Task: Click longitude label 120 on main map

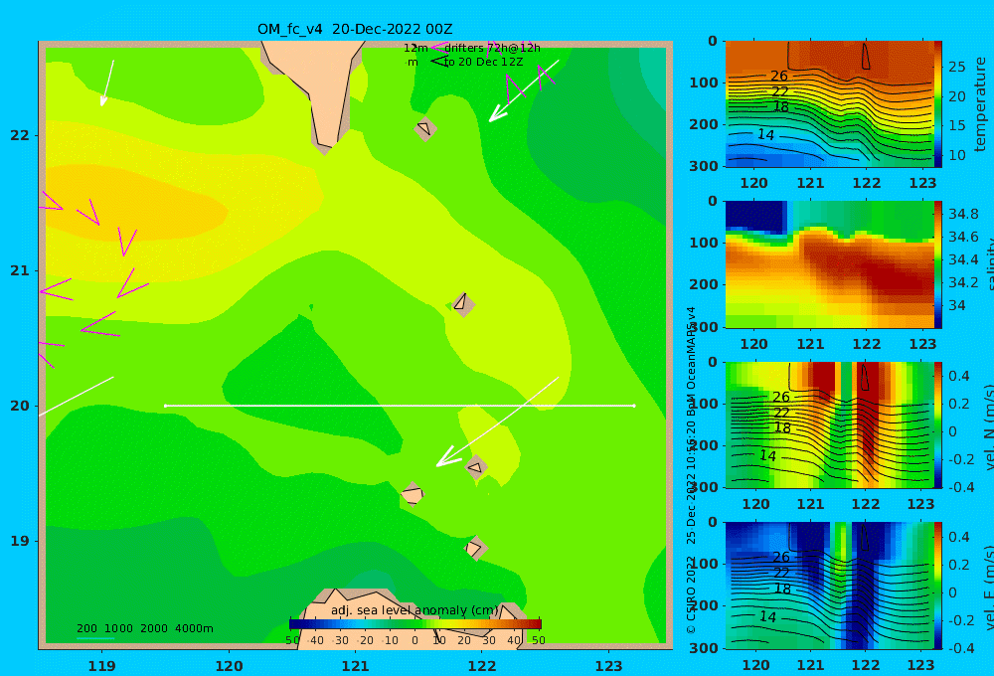Action: (229, 666)
